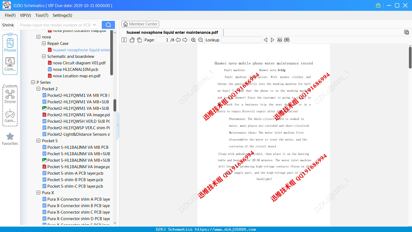Image resolution: width=412 pixels, height=232 pixels.
Task: Rotate the PDF page counterclockwise
Action: (132, 40)
